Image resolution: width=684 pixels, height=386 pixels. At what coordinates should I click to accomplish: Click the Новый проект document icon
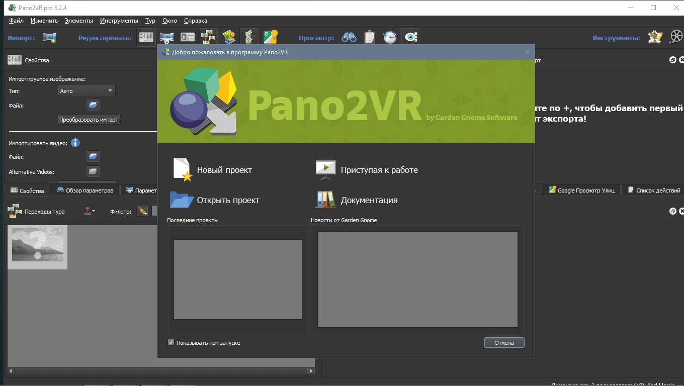183,169
